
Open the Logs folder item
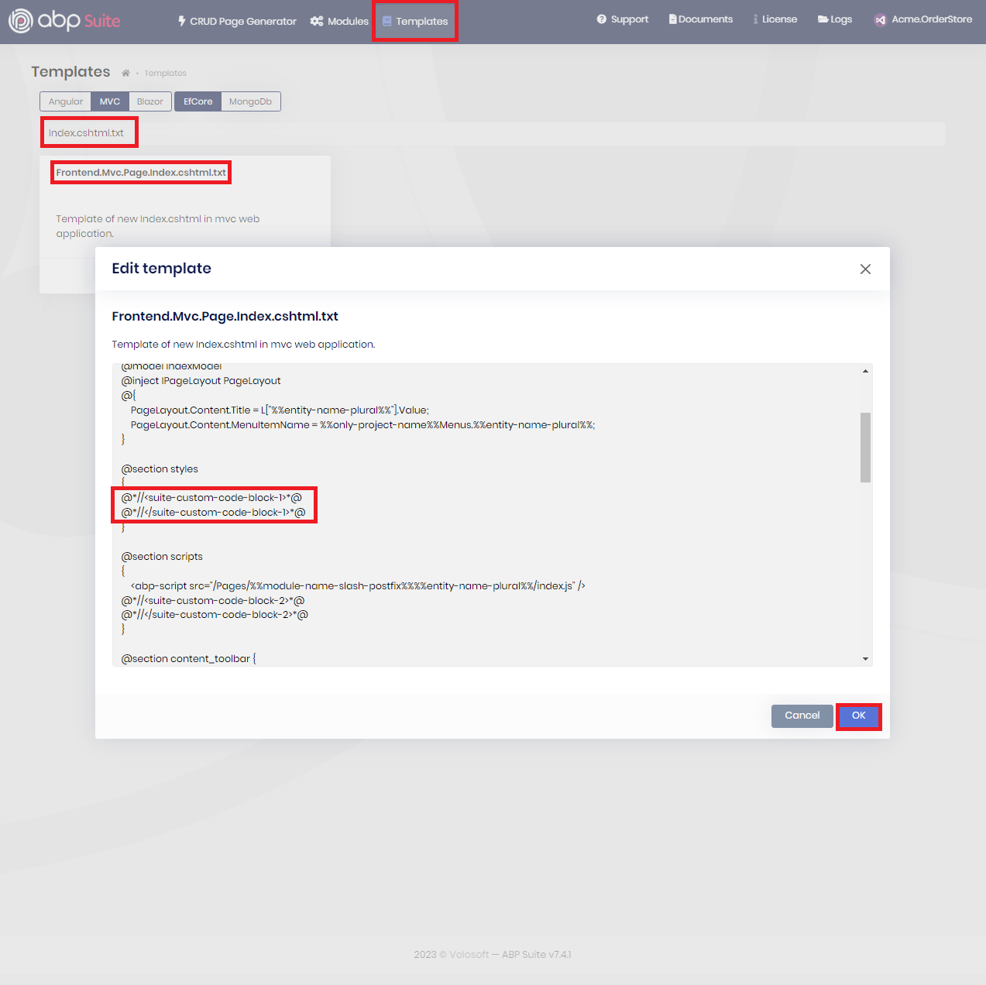click(x=834, y=19)
